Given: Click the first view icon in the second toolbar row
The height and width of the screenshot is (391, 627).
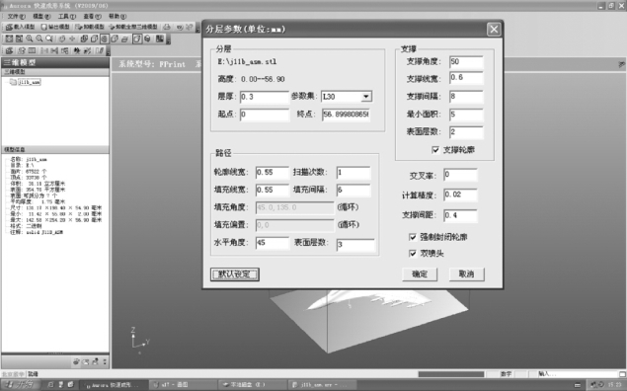Looking at the screenshot, I should point(9,39).
